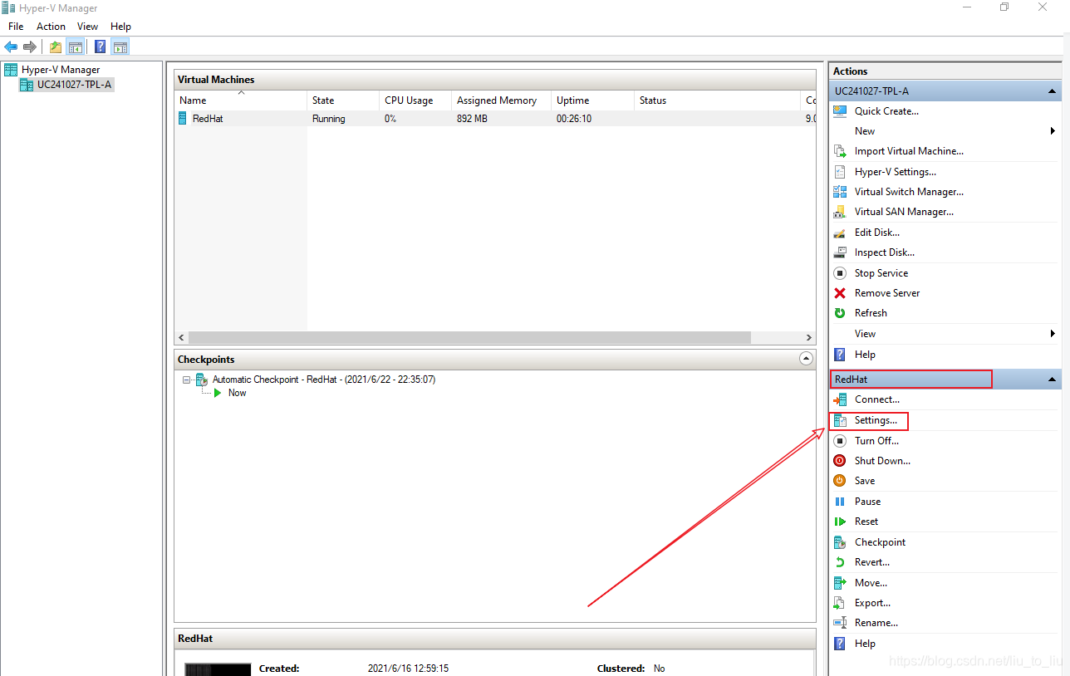Click the Stop Service icon
The width and height of the screenshot is (1070, 676).
click(x=840, y=273)
